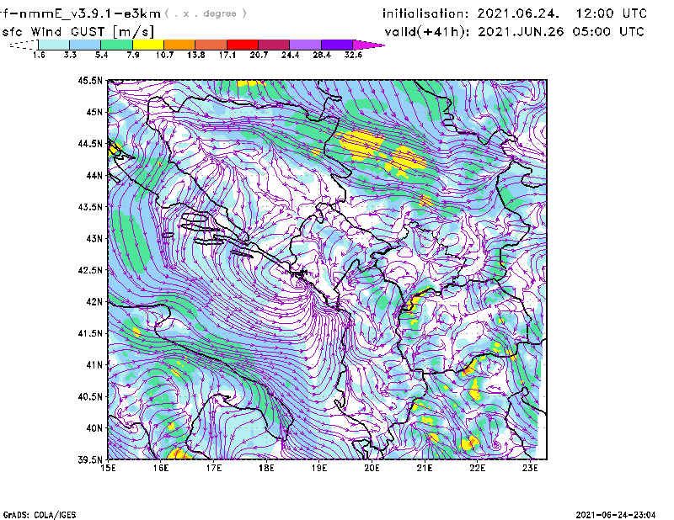
Task: Select the lavender 24.4–28.4 legend swatch
Action: tap(306, 45)
